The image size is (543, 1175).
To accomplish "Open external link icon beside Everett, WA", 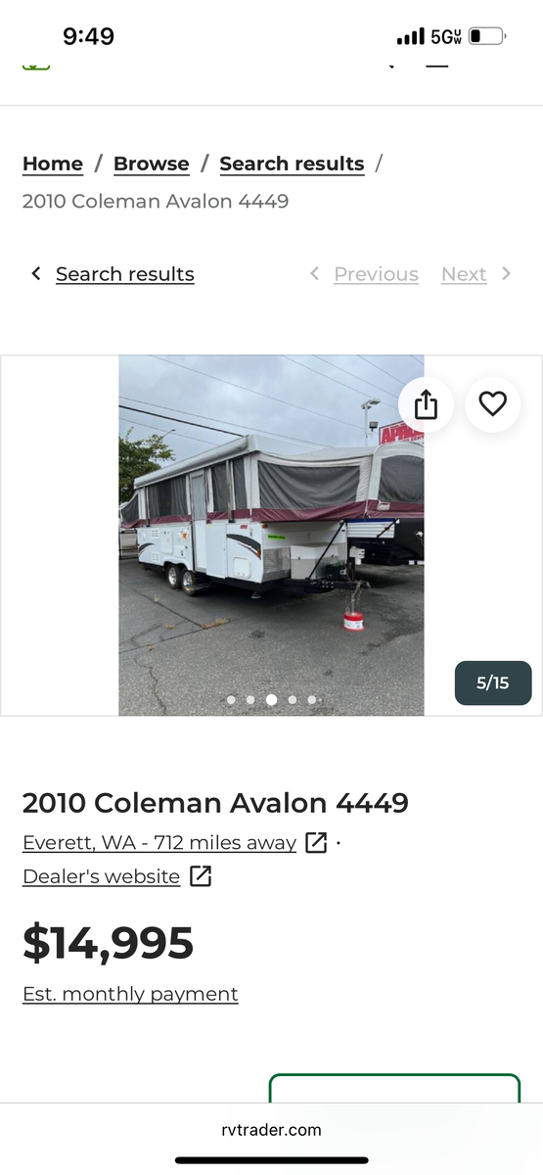I will pyautogui.click(x=316, y=842).
